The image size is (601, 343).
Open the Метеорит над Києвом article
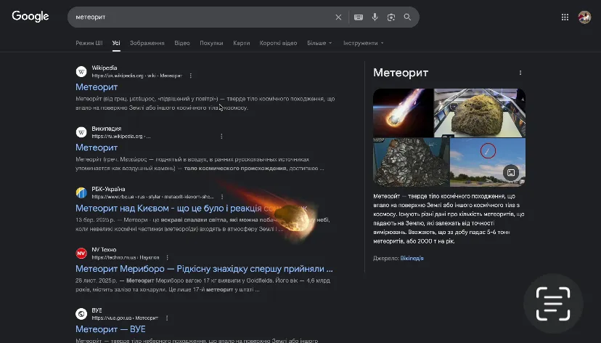click(x=192, y=209)
